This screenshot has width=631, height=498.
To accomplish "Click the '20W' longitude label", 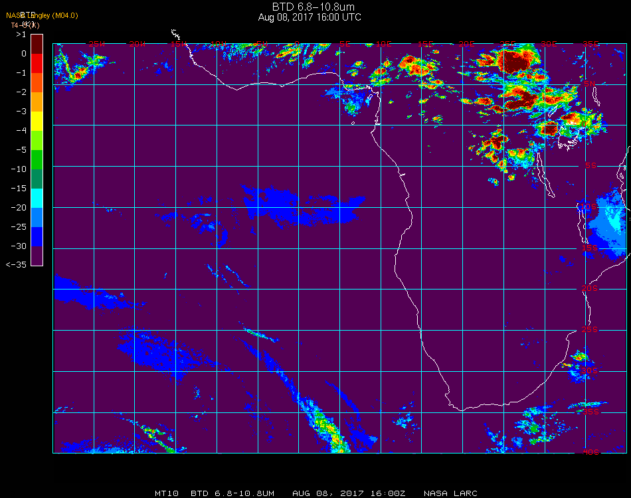I will [137, 44].
